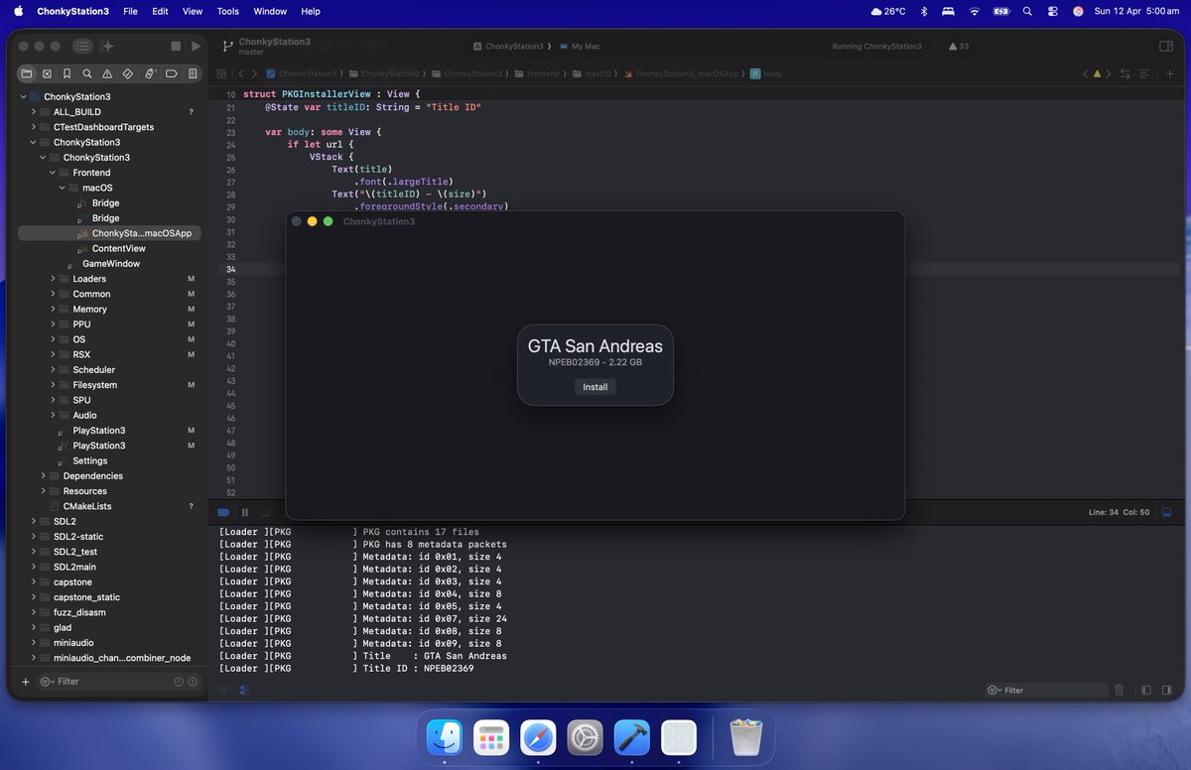This screenshot has width=1191, height=770.
Task: Open the coding assistant sparkle icon
Action: 107,47
